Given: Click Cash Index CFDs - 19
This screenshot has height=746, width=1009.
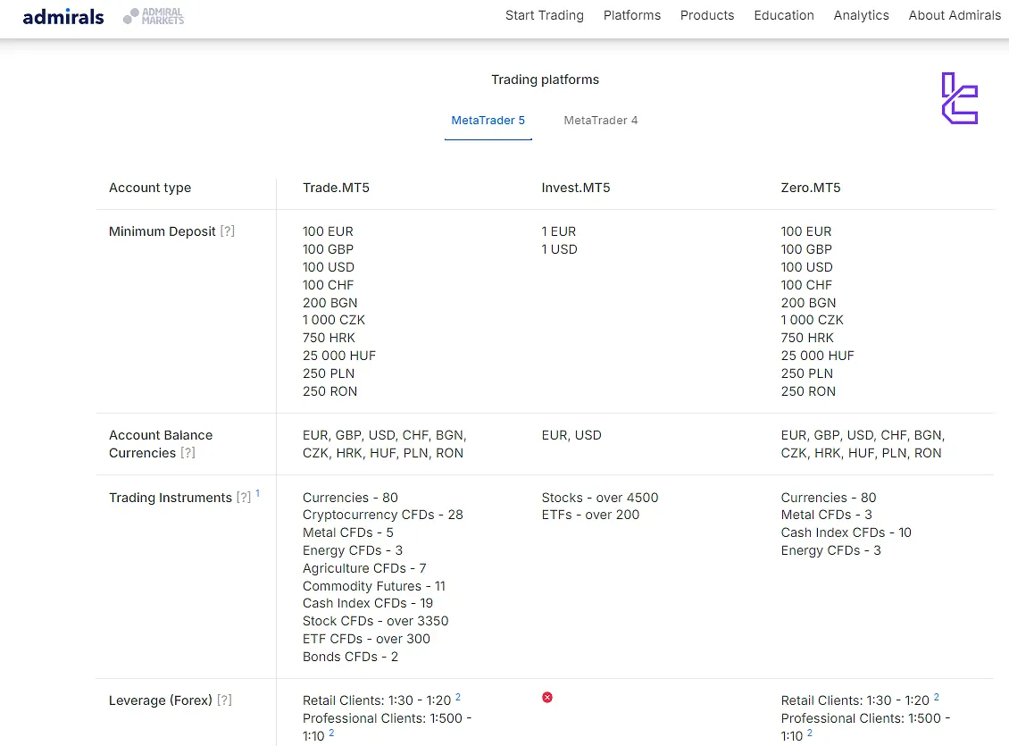Looking at the screenshot, I should point(367,603).
